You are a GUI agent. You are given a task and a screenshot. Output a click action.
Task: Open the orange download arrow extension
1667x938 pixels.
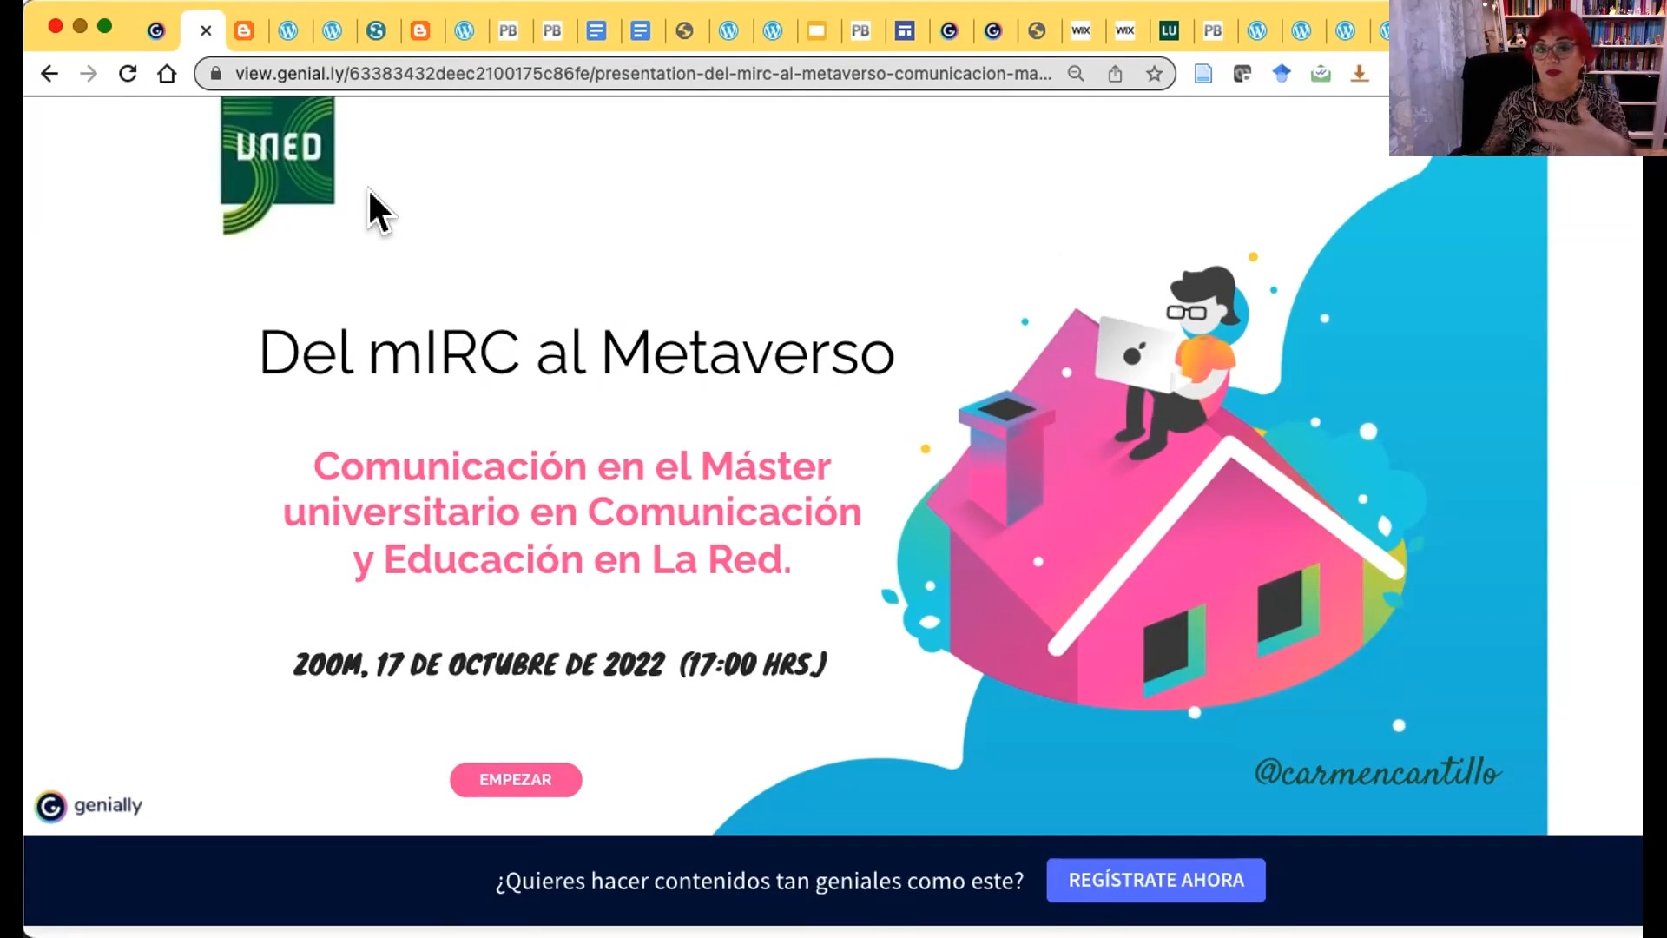point(1360,74)
